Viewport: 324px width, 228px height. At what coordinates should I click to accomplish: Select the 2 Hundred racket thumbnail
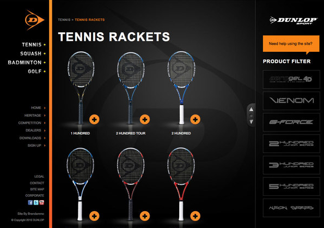pos(181,88)
